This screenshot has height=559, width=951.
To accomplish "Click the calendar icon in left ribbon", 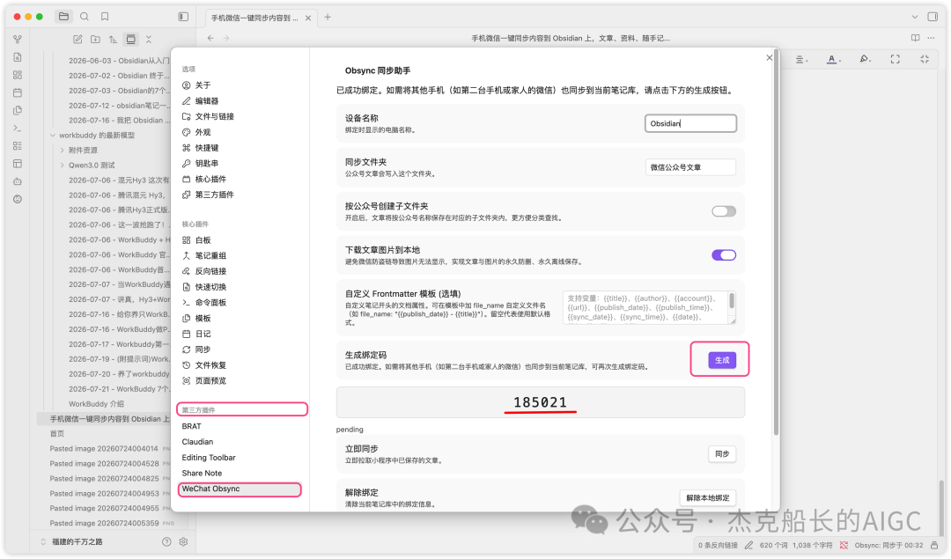I will coord(18,92).
